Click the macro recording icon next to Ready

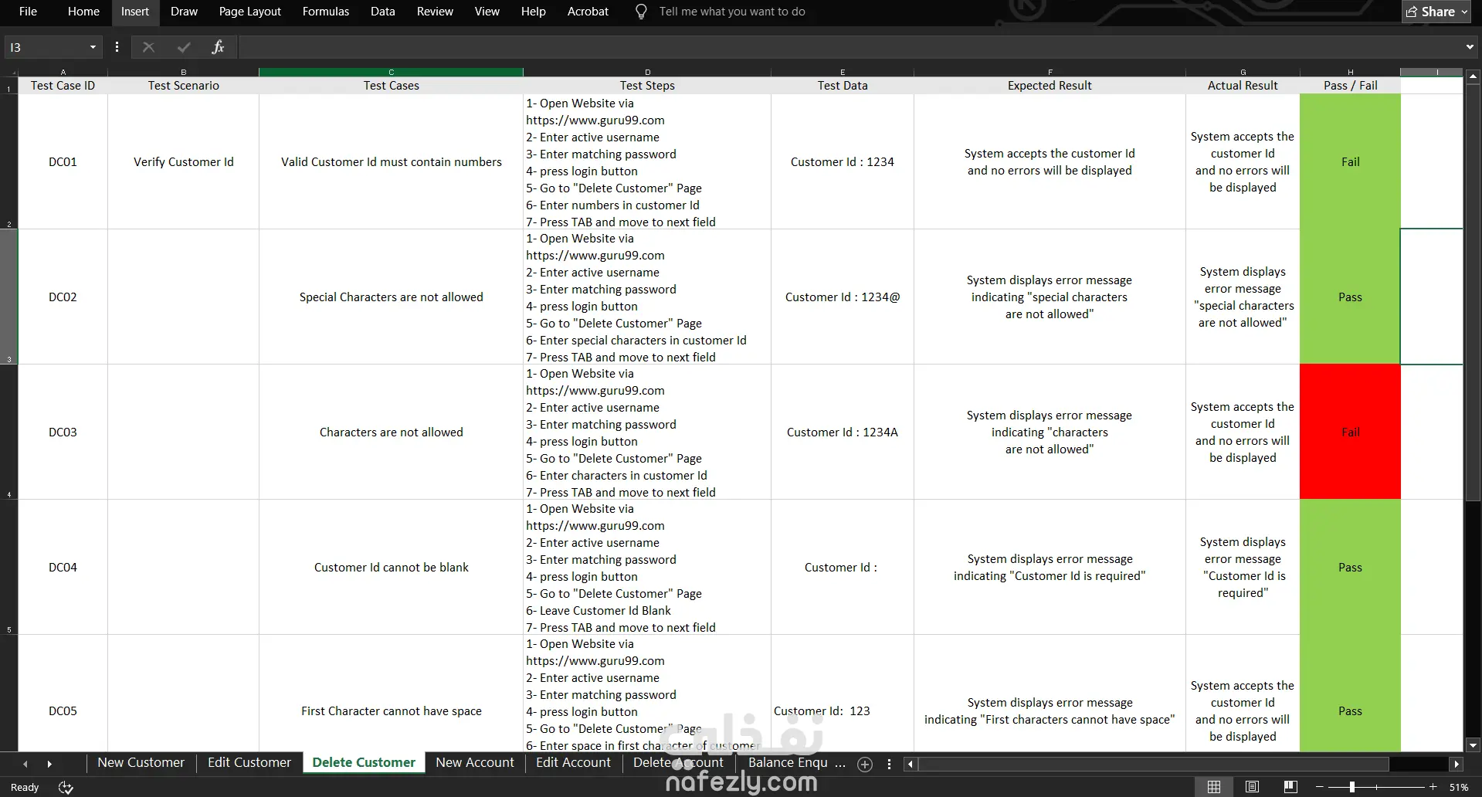(x=66, y=787)
